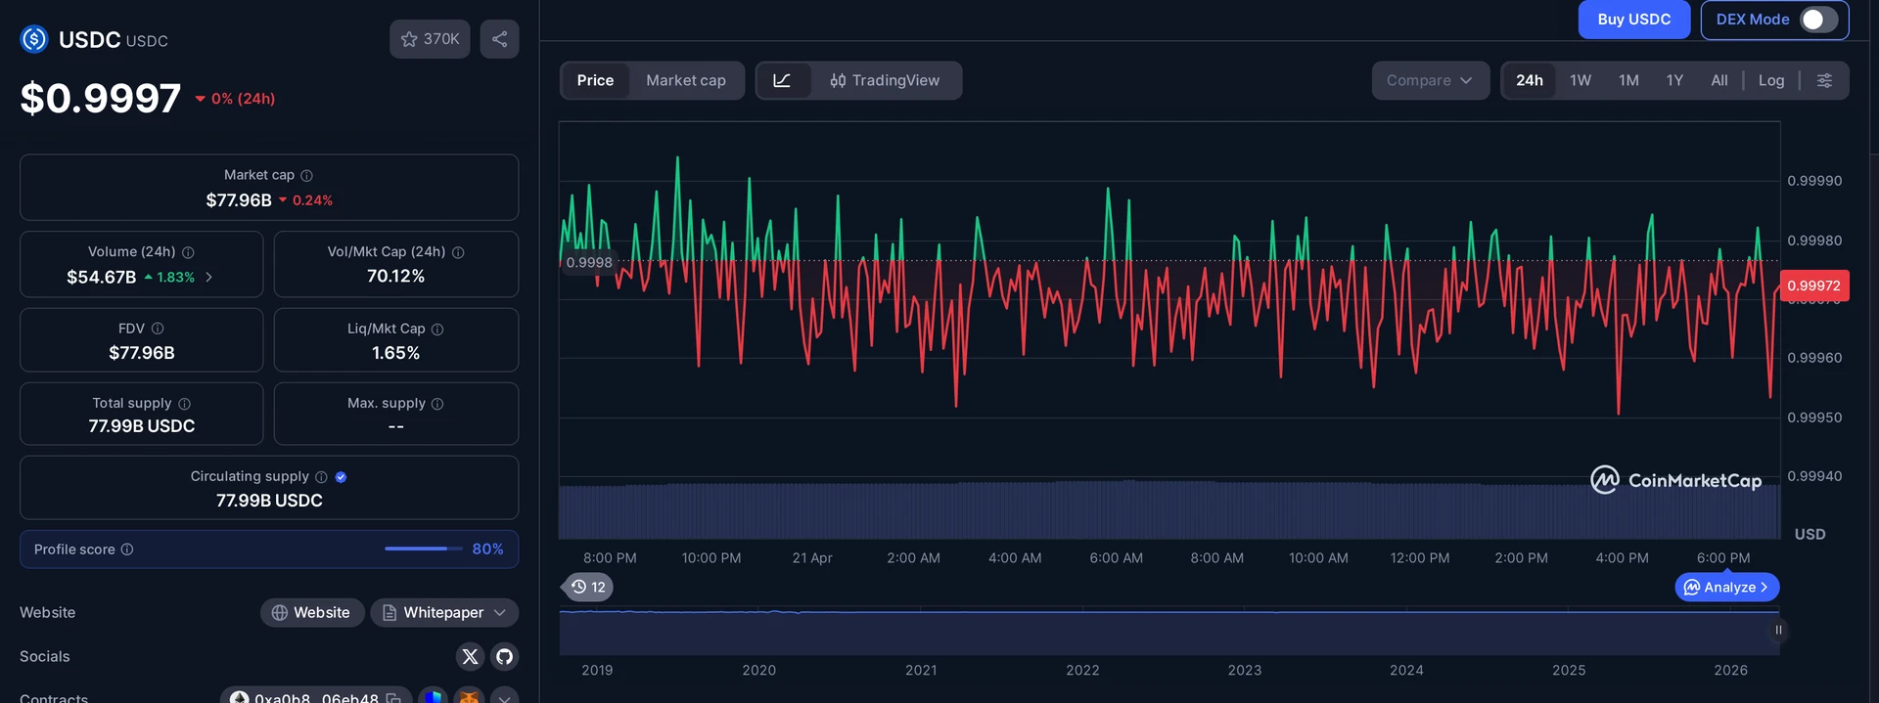Click the verified badge beside Circulating supply
Image resolution: width=1879 pixels, height=703 pixels.
[341, 477]
